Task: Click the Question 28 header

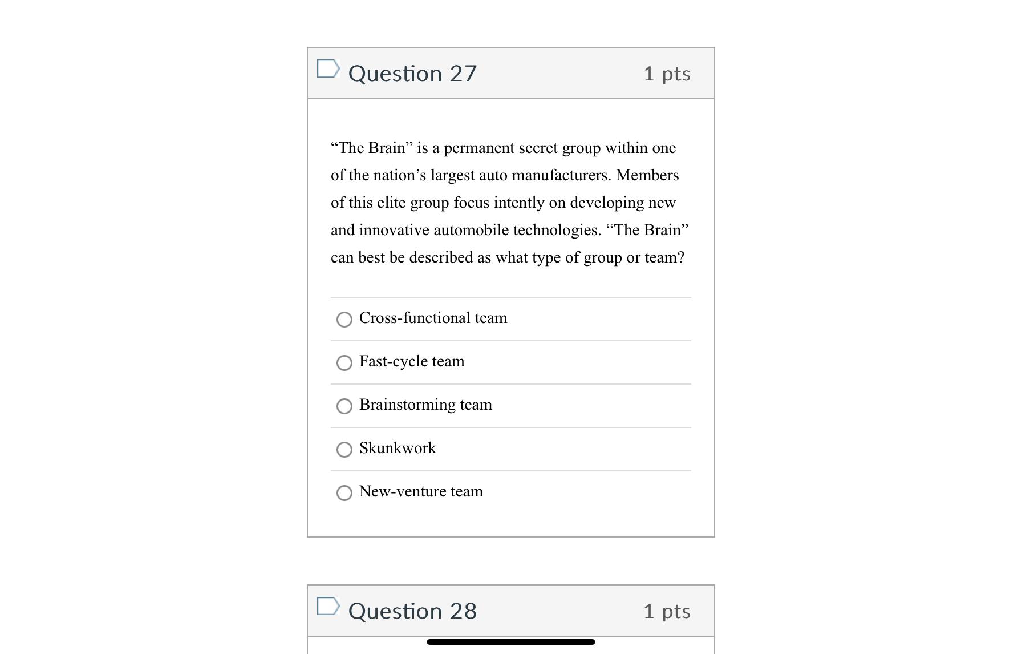Action: (412, 611)
